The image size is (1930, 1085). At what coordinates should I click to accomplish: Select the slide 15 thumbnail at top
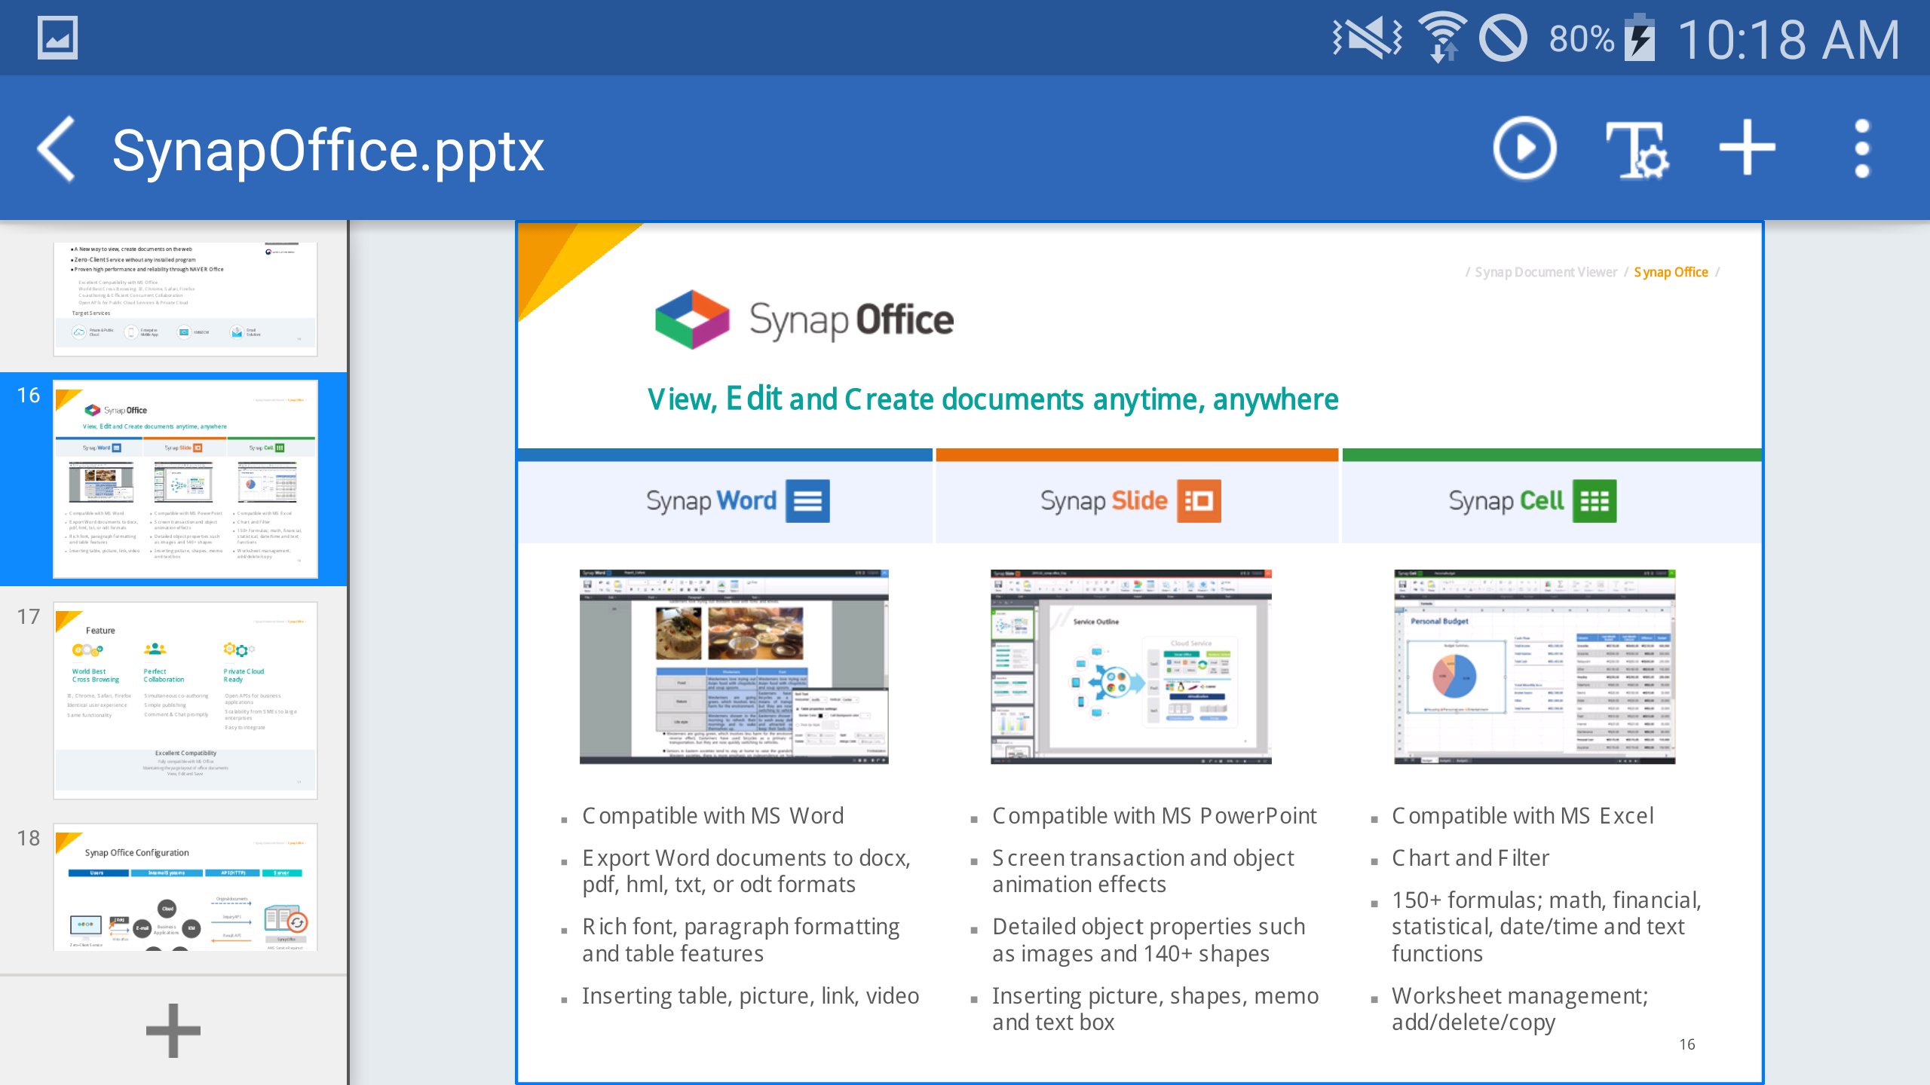click(x=185, y=298)
